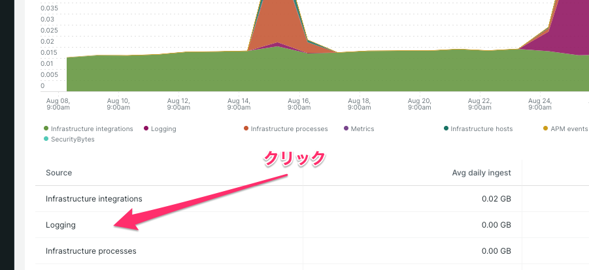Click the Aug 24 x-axis label
Screen dimensions: 589x270
(539, 104)
